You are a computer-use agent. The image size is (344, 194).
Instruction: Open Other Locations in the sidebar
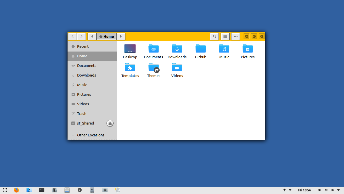click(92, 135)
